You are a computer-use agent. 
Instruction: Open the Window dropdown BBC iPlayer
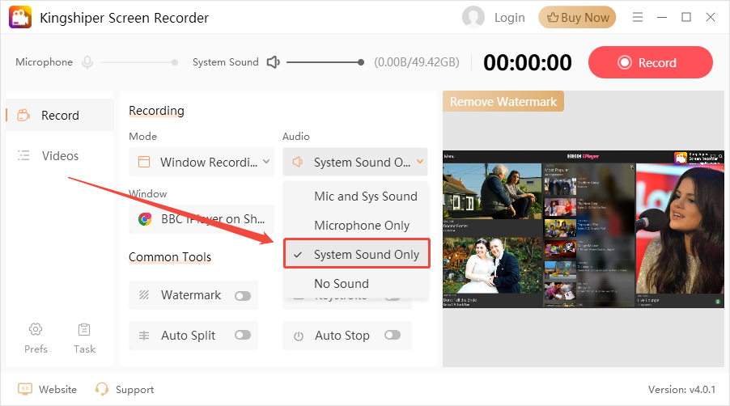point(202,219)
